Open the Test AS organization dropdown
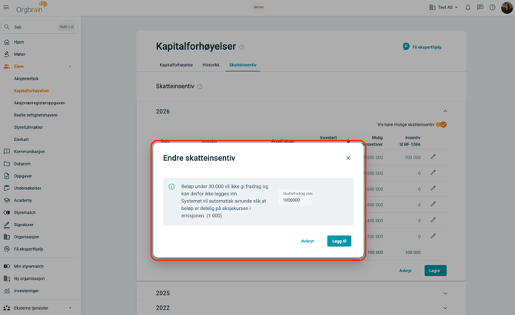 coord(444,8)
